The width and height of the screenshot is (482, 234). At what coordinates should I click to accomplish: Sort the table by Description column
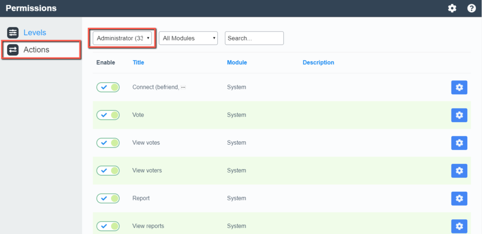pyautogui.click(x=319, y=62)
